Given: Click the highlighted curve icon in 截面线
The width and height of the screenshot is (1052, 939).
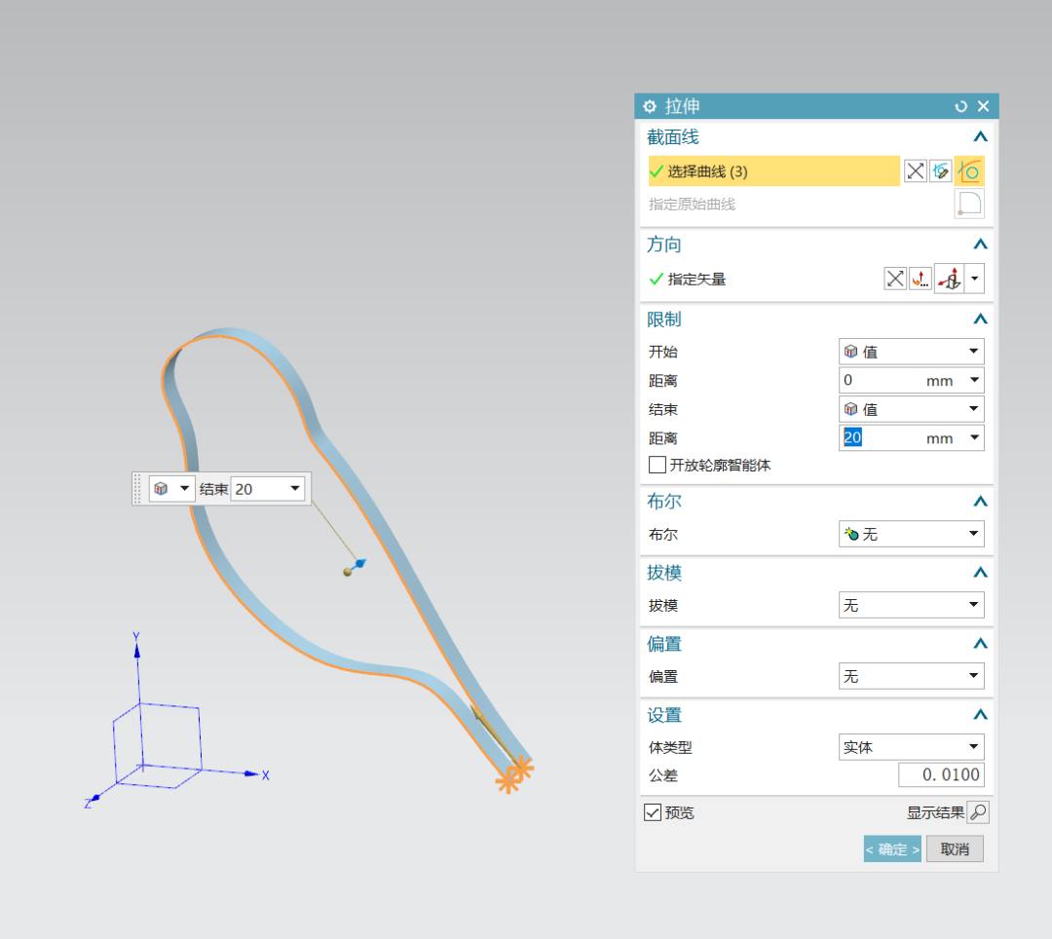Looking at the screenshot, I should (x=969, y=171).
